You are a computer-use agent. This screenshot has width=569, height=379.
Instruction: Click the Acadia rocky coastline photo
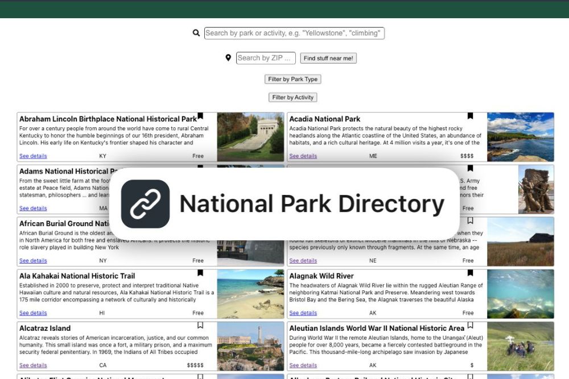[x=521, y=137]
